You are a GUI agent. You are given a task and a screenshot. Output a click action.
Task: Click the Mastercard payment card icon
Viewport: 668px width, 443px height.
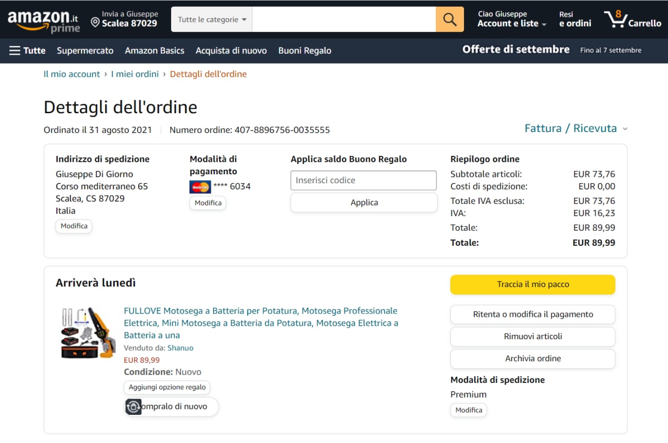pyautogui.click(x=200, y=186)
